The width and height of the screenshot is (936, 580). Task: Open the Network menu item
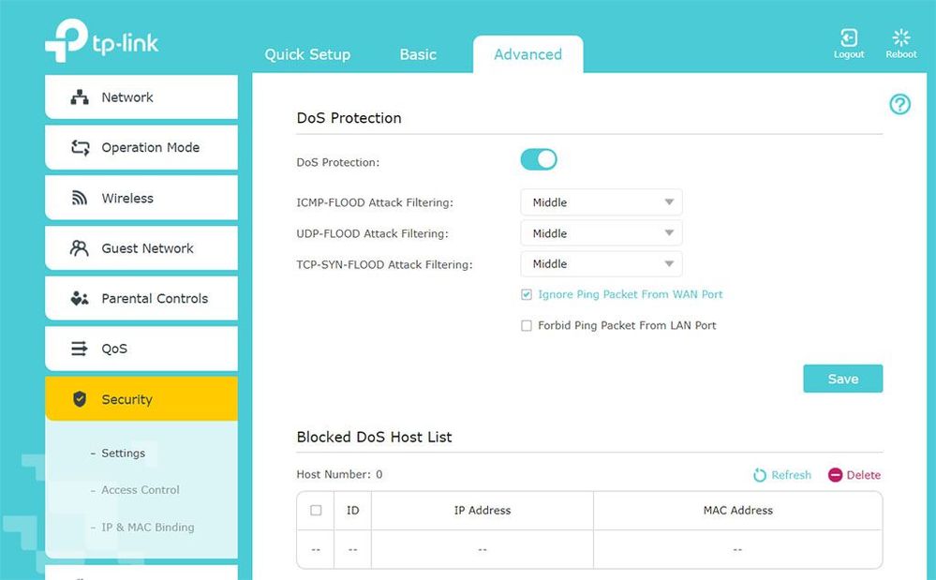[141, 97]
